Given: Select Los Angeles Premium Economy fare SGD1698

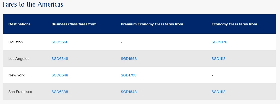Looking at the screenshot, I should (x=129, y=59).
